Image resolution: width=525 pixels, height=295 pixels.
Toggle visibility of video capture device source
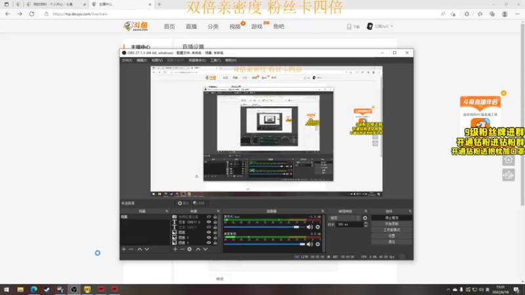[x=209, y=217]
